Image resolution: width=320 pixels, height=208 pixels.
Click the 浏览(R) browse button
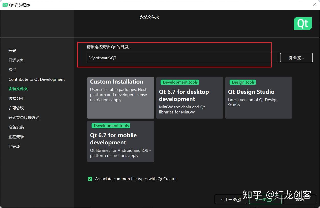pos(296,57)
